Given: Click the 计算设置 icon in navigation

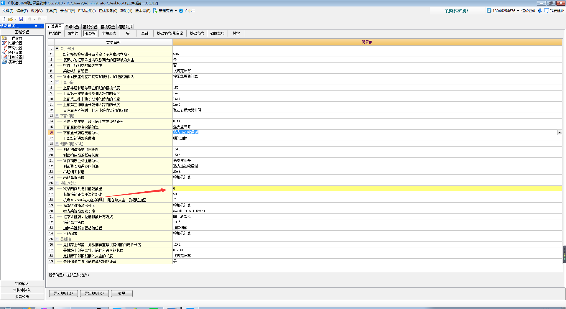Looking at the screenshot, I should click(4, 57).
